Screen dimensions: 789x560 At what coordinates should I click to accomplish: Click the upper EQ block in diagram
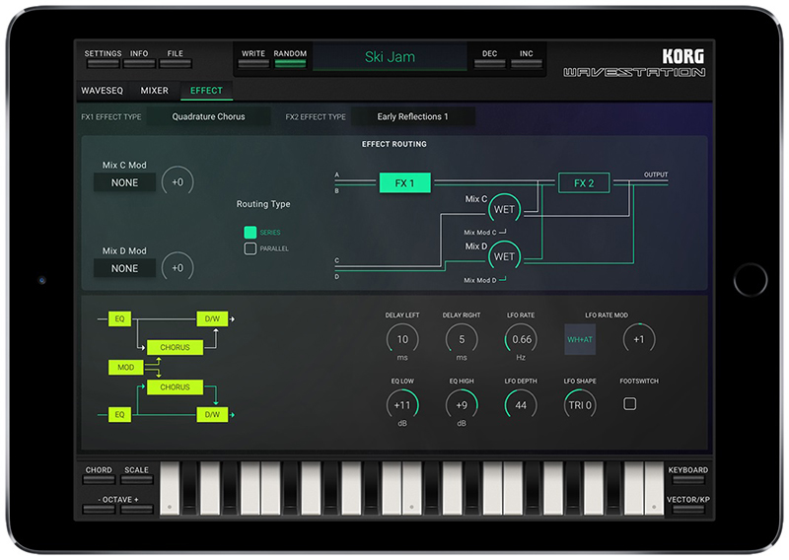click(x=119, y=318)
